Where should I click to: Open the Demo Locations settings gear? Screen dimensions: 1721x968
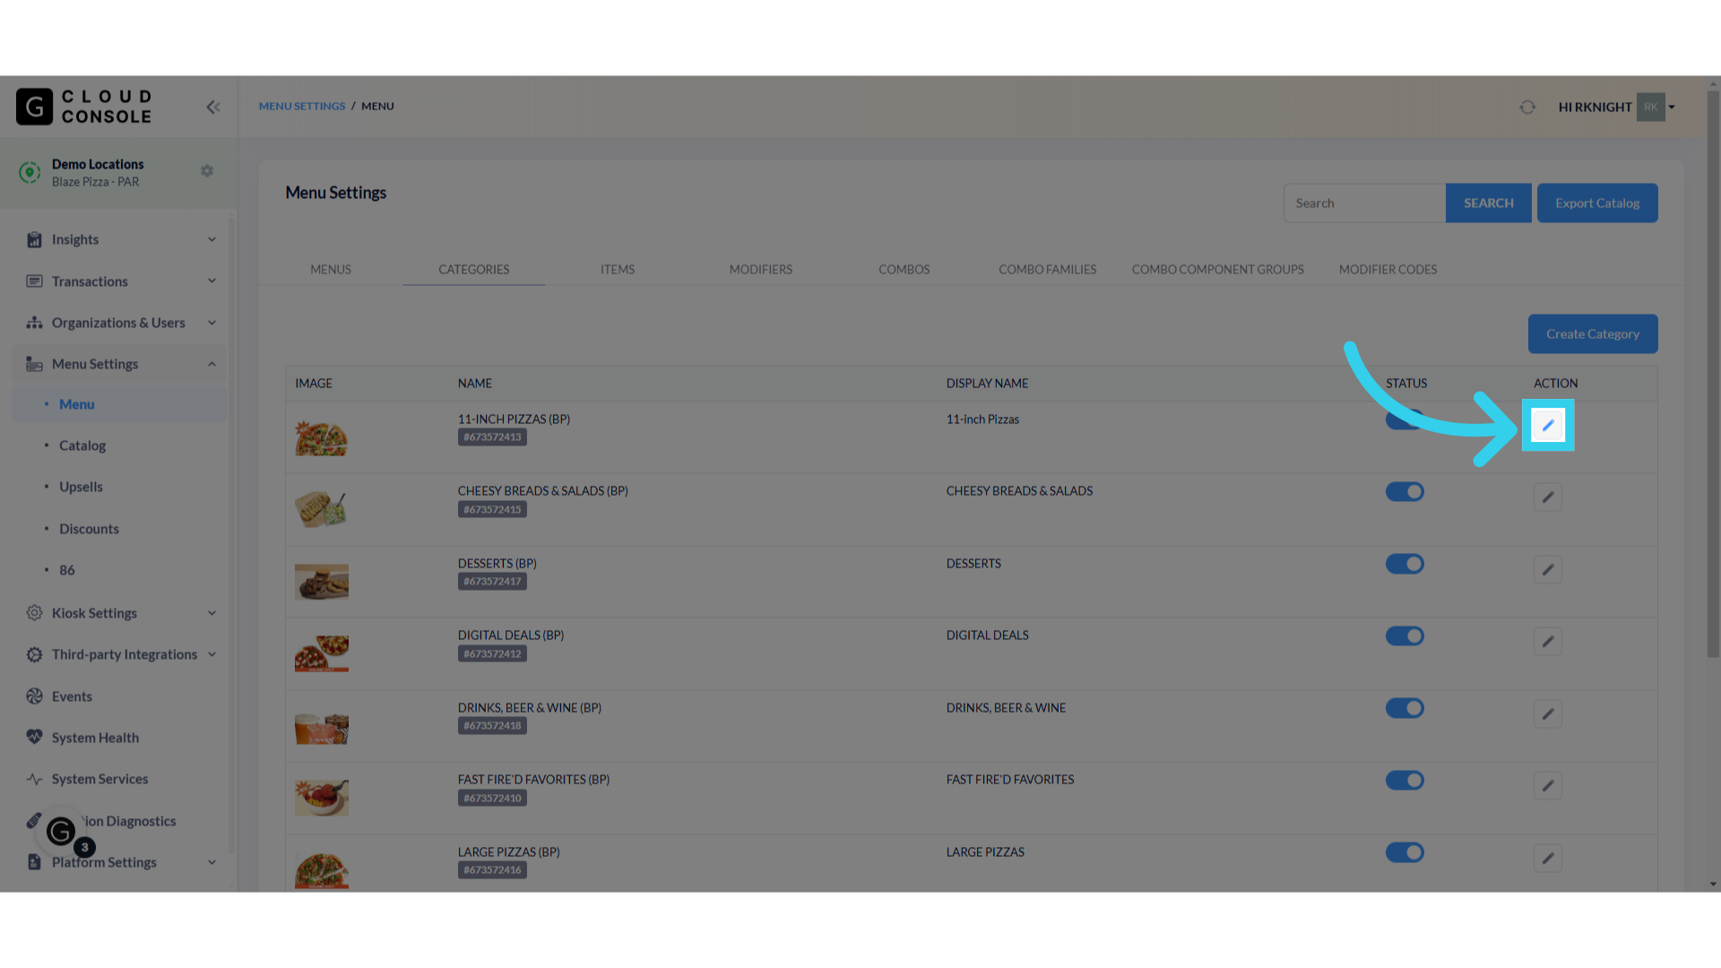pos(207,170)
